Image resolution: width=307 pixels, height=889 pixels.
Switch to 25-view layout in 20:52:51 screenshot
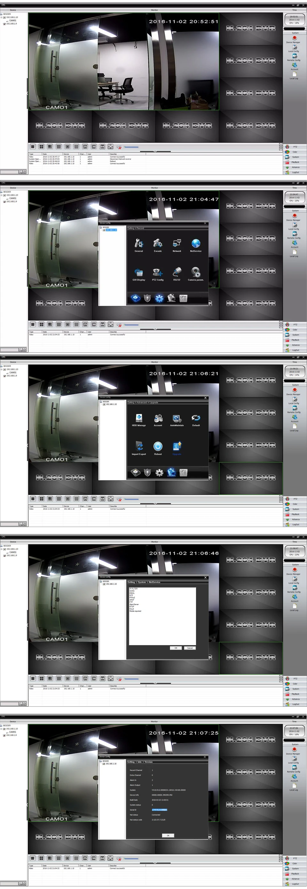pos(85,147)
